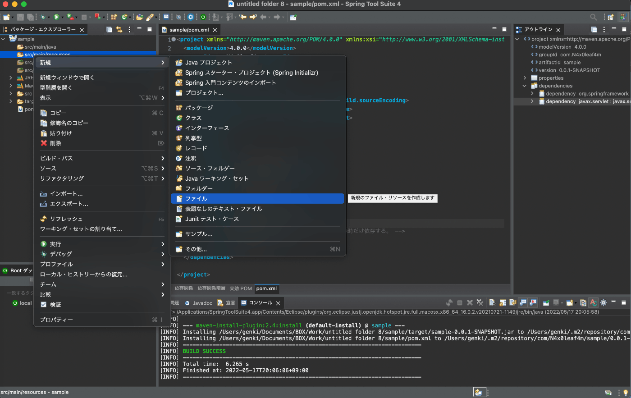
Task: Toggle console Scroll Lock
Action: 503,303
